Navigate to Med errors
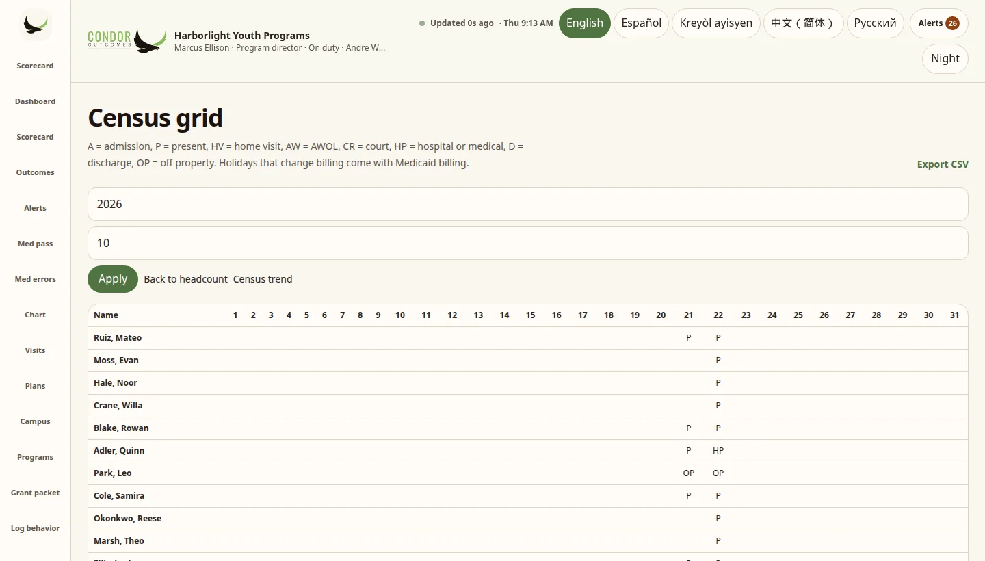The image size is (985, 561). [x=36, y=279]
